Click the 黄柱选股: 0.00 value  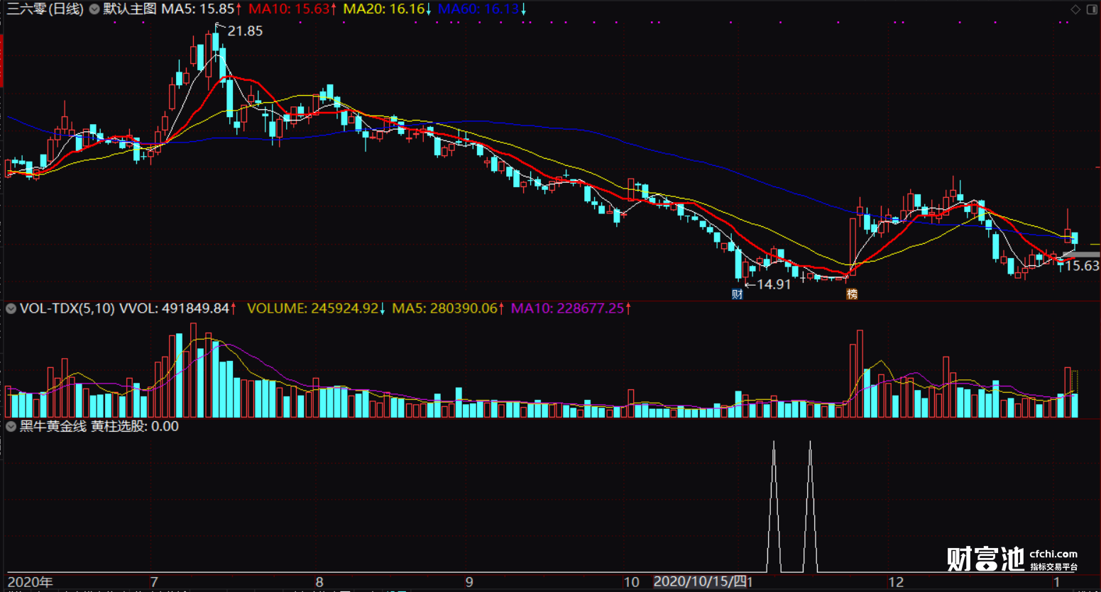pos(135,426)
